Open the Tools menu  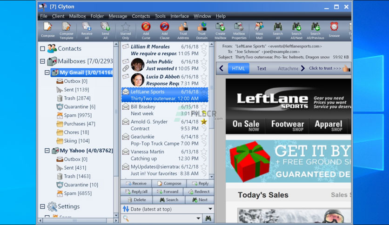click(x=160, y=16)
